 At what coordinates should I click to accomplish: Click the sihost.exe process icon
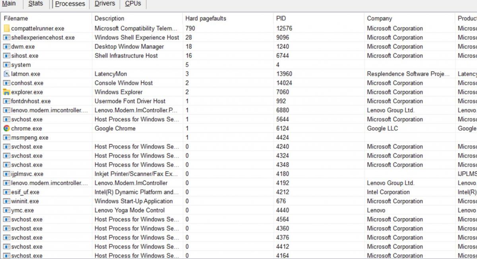click(7, 56)
